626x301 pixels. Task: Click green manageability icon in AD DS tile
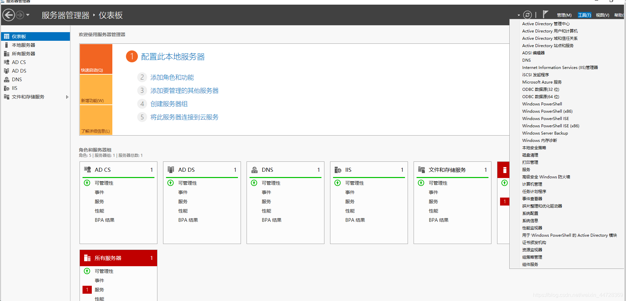171,183
